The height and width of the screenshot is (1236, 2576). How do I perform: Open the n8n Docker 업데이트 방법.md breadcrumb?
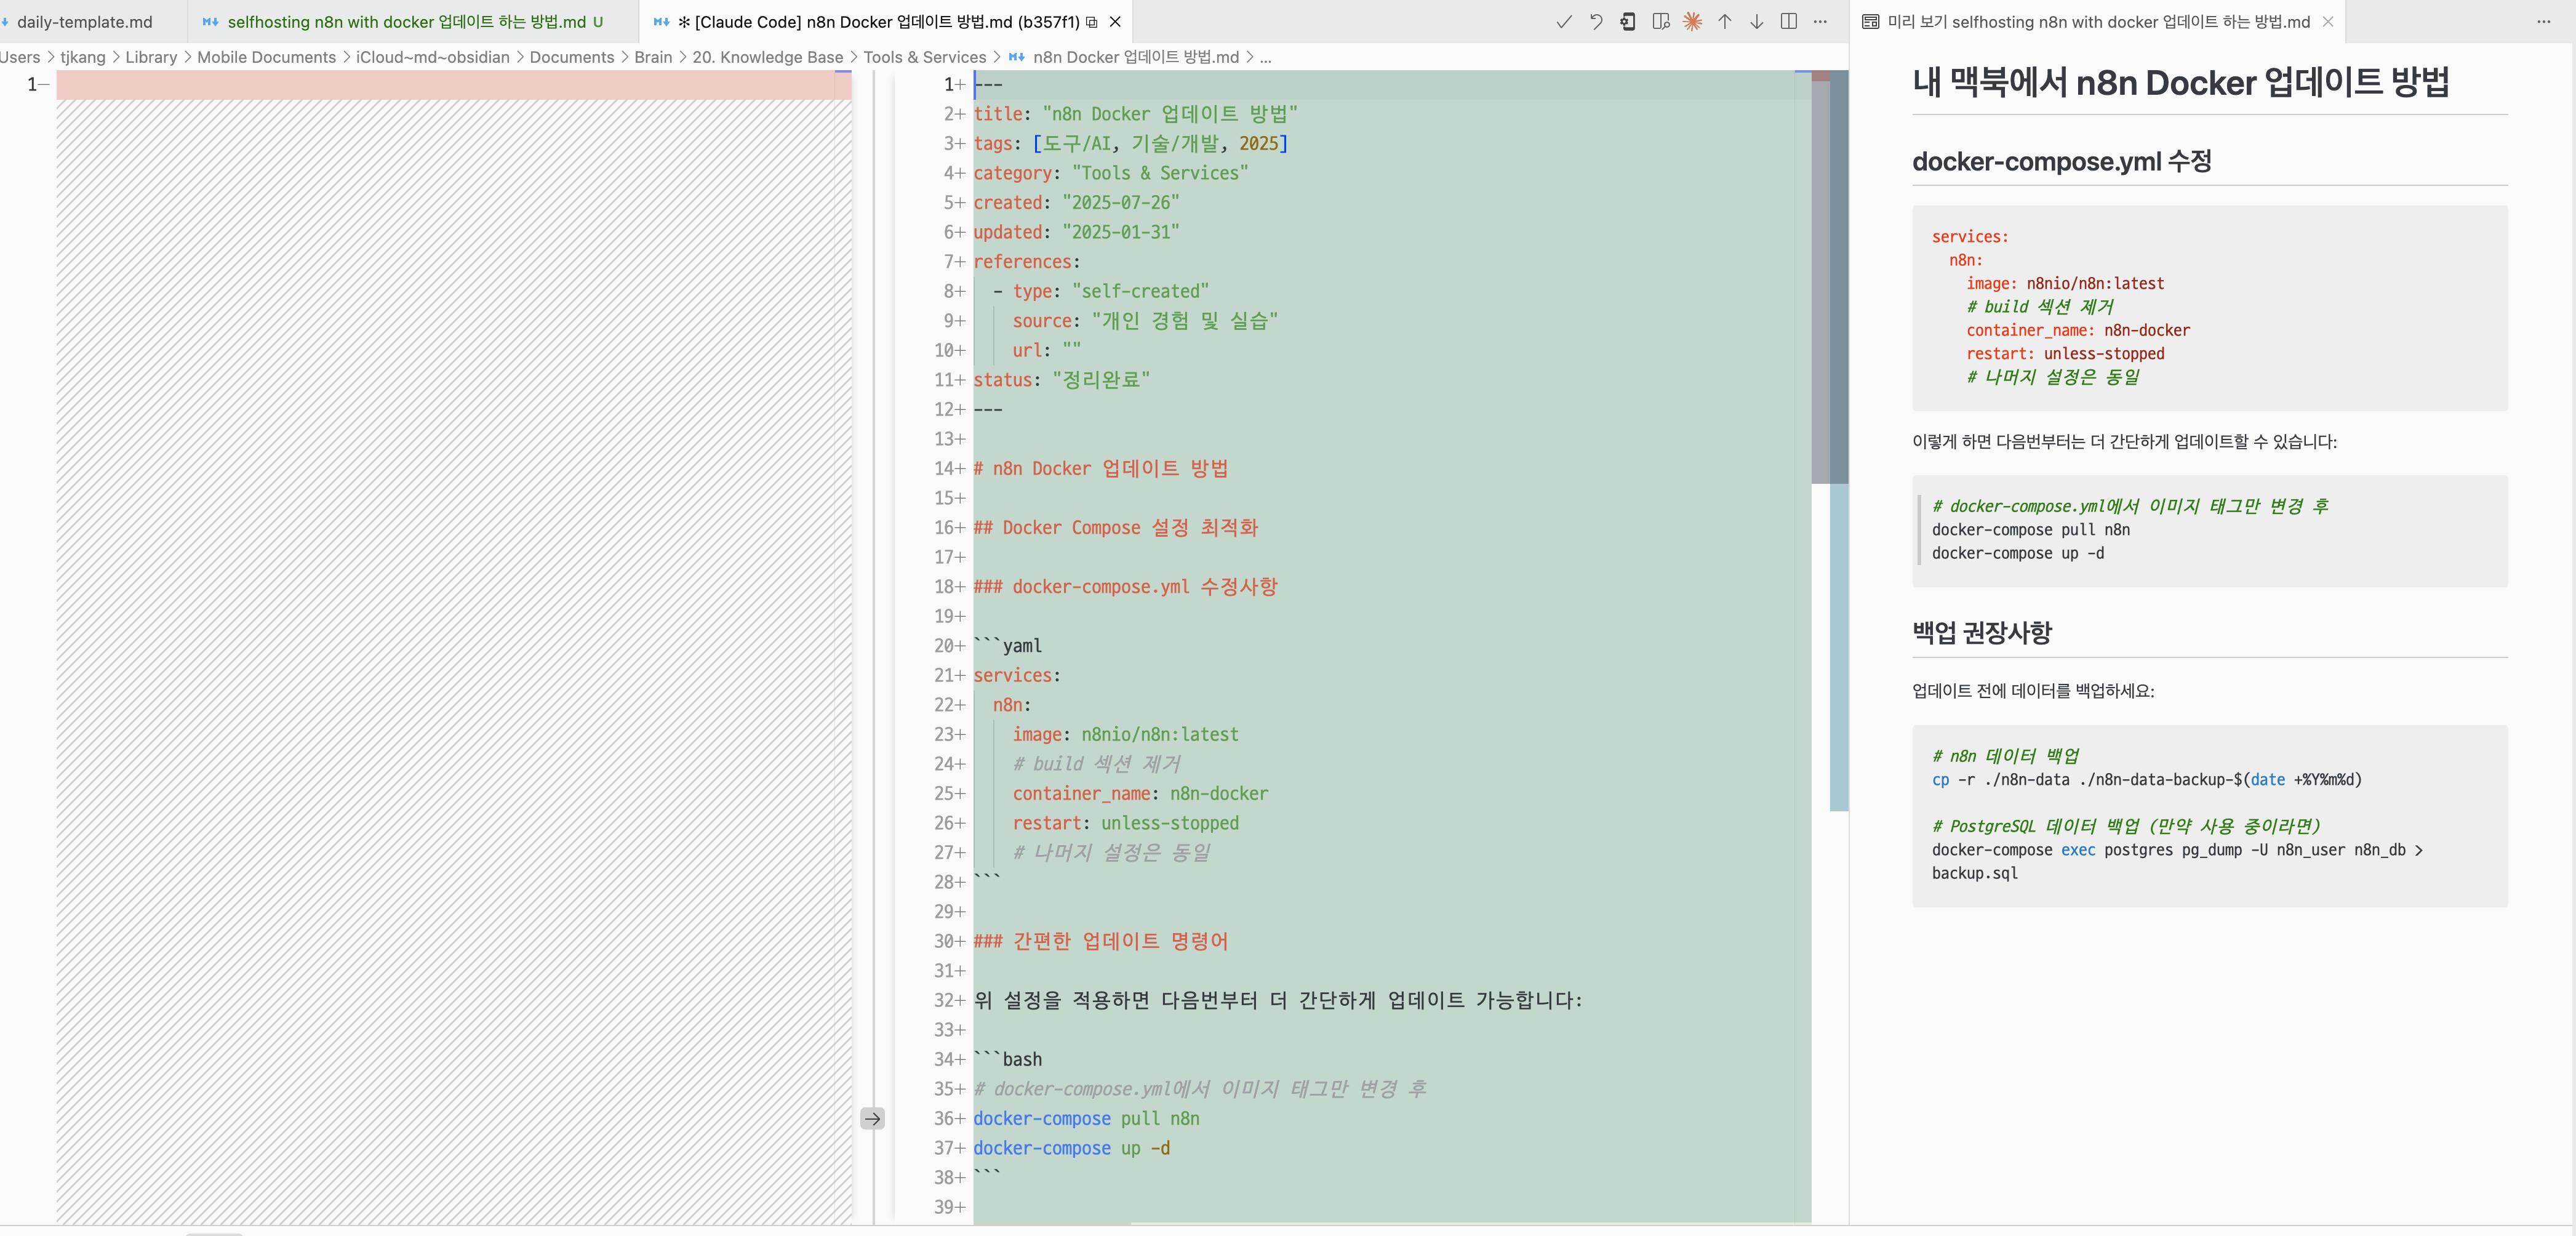1135,57
